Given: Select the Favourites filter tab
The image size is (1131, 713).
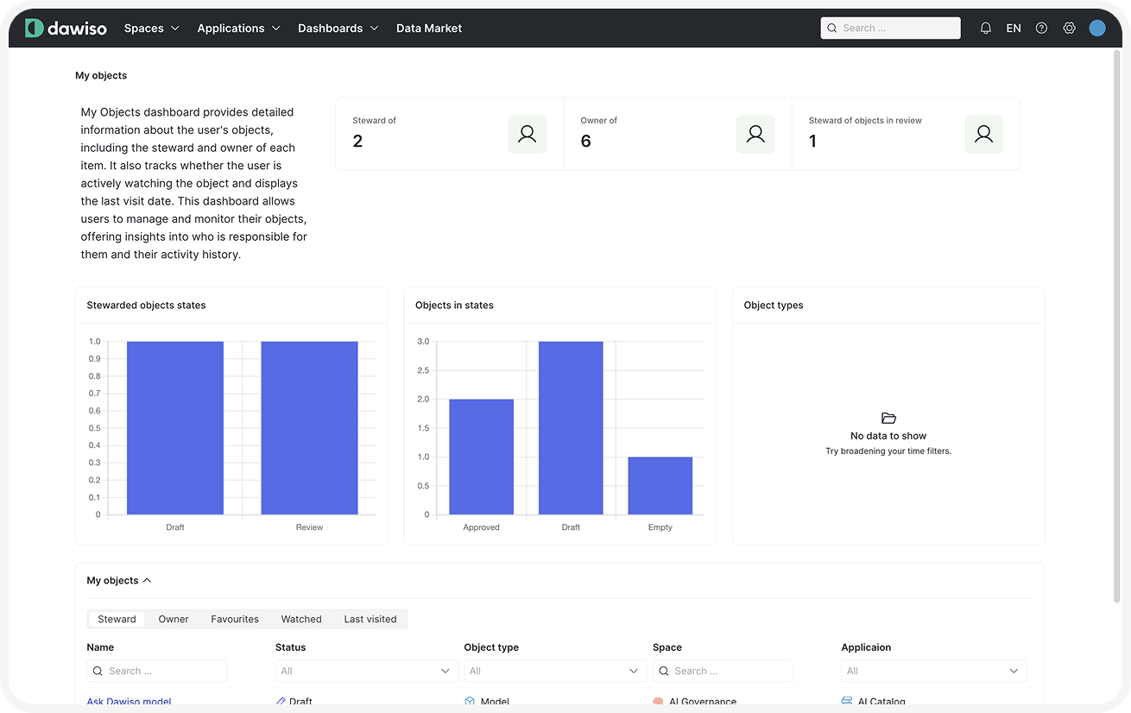Looking at the screenshot, I should (234, 619).
